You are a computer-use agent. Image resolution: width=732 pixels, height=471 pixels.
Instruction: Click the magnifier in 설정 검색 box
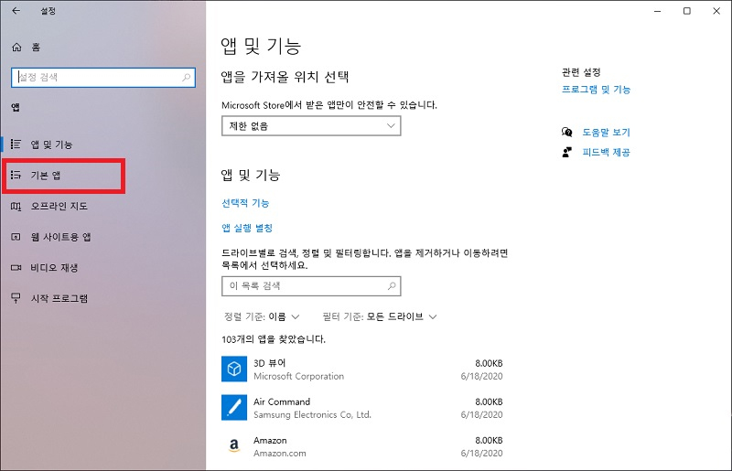[187, 78]
